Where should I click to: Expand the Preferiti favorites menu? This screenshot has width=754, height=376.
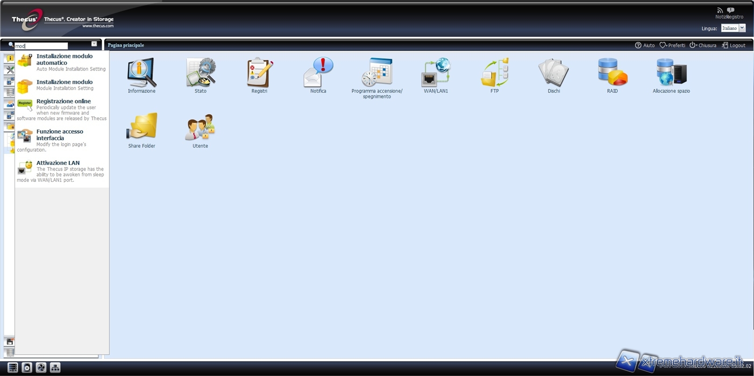click(672, 45)
